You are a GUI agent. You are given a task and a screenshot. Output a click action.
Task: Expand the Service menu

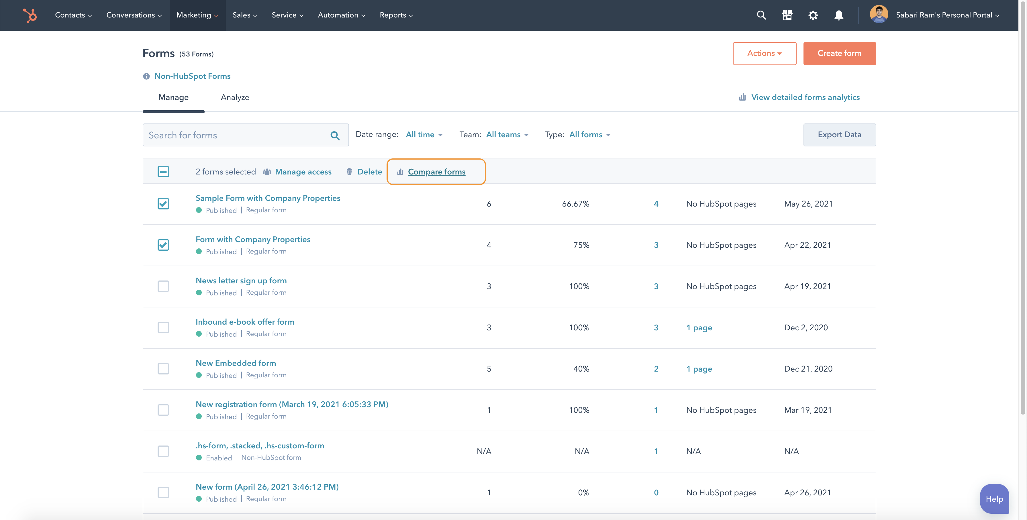pyautogui.click(x=287, y=15)
